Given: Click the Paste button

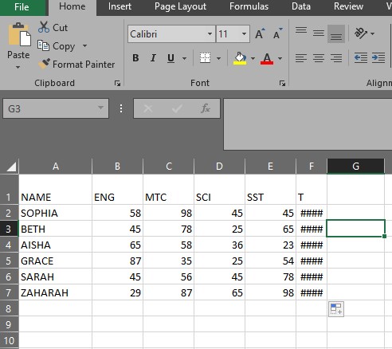Looking at the screenshot, I should pyautogui.click(x=18, y=45).
